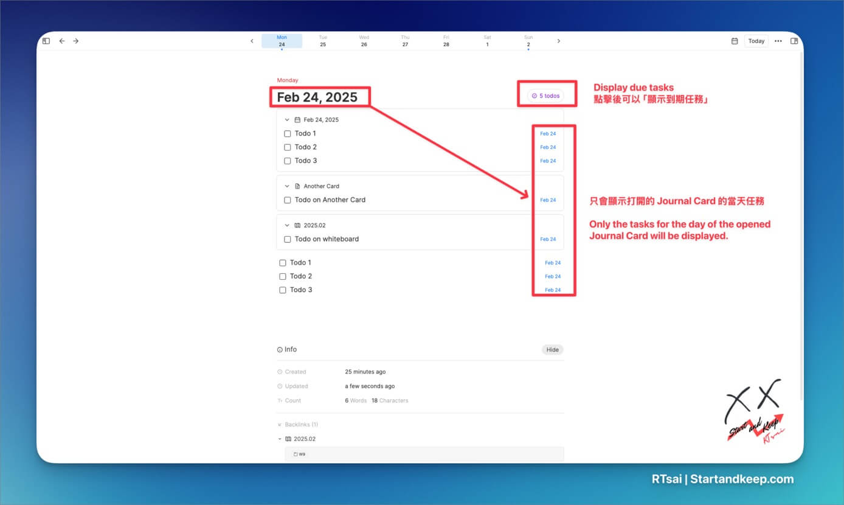Click the split view icon top right
The image size is (844, 505).
794,40
